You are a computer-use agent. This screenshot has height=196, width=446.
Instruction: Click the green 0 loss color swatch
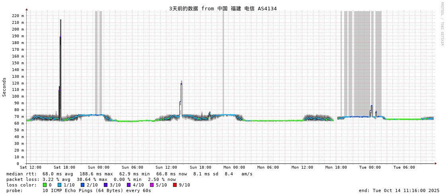coord(45,185)
